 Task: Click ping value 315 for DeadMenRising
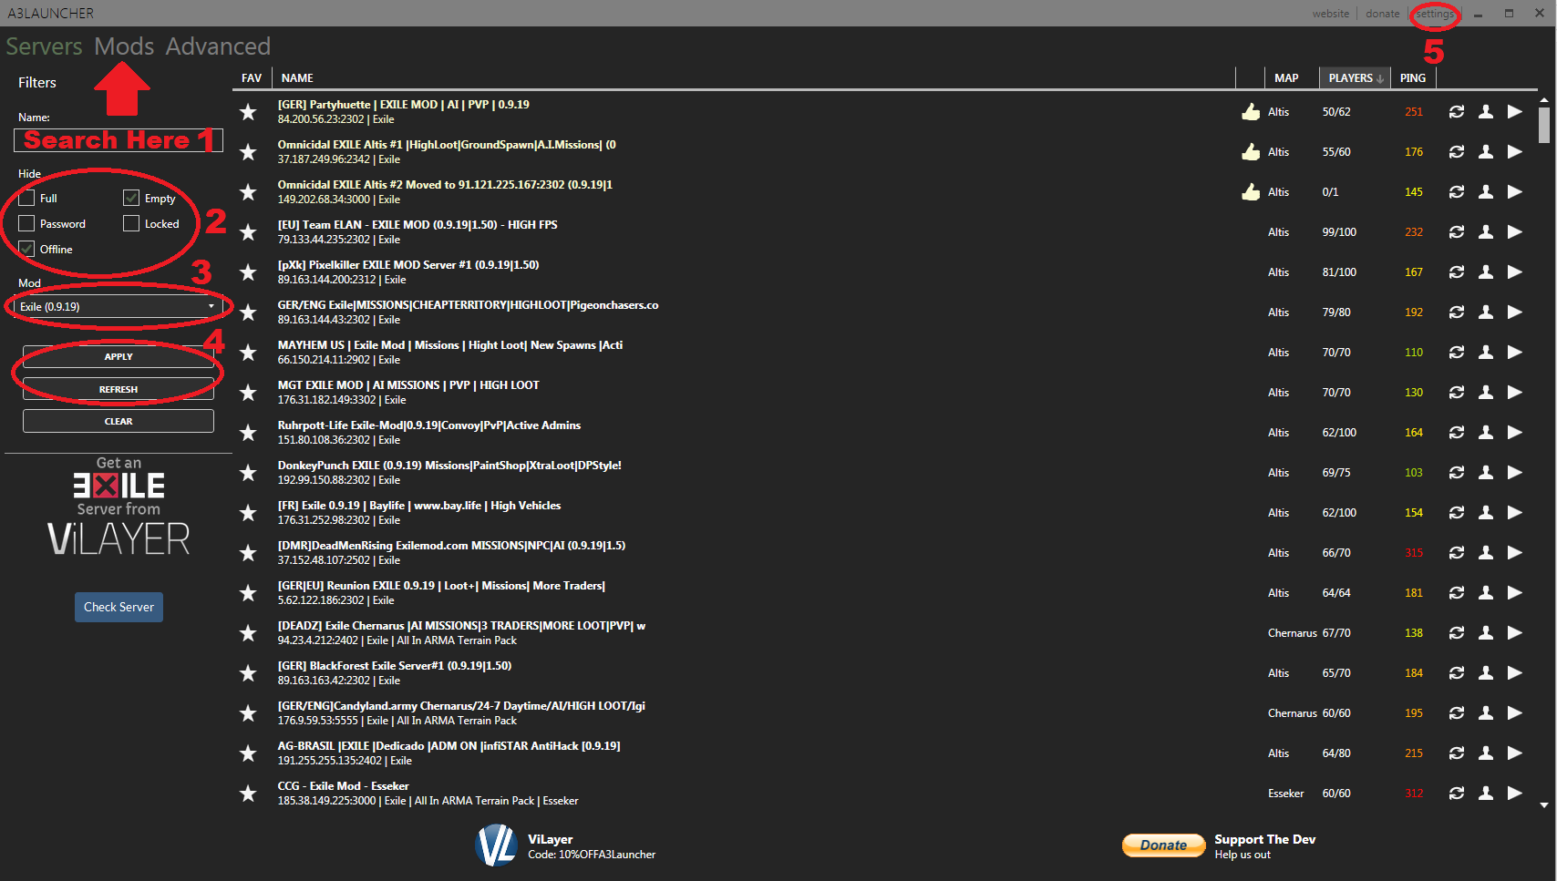point(1414,553)
